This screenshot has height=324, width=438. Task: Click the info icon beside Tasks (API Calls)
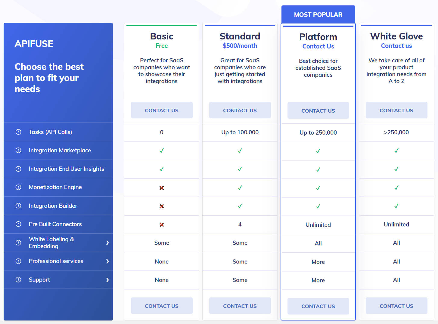(x=18, y=132)
